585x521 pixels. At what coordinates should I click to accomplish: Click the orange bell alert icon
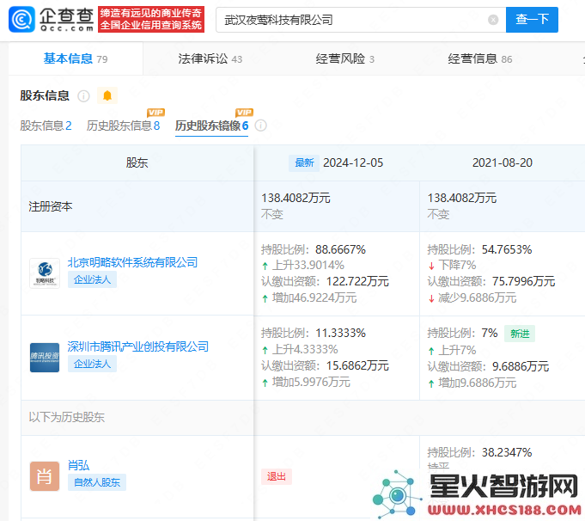107,95
